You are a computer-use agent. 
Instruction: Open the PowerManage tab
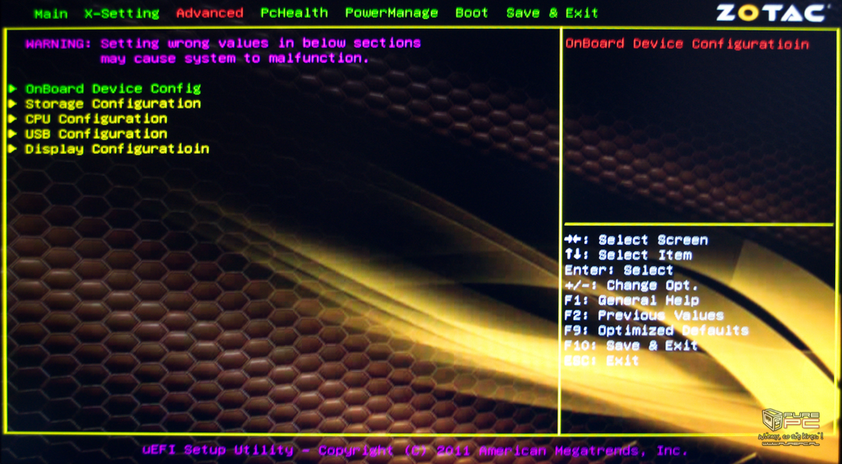[x=391, y=13]
